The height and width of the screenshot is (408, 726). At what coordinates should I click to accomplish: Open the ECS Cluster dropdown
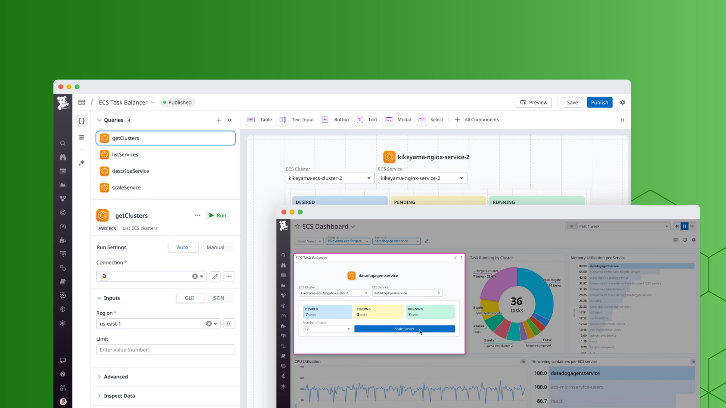point(329,178)
